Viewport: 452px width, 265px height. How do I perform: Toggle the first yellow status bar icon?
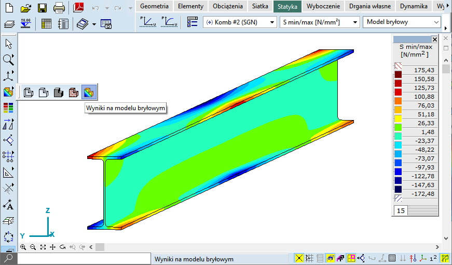point(299,258)
